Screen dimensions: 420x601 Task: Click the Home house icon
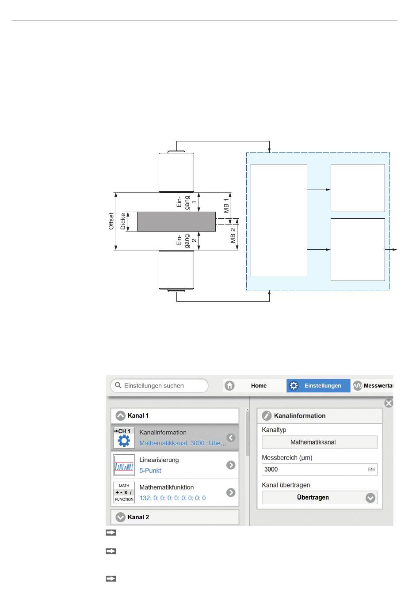pyautogui.click(x=229, y=386)
